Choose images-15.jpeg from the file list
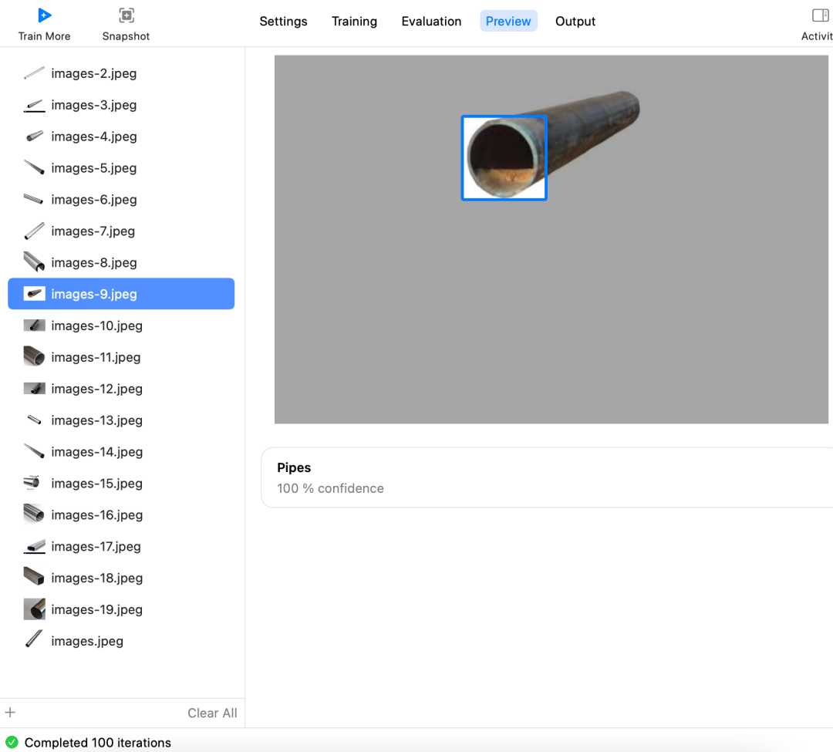This screenshot has width=833, height=752. (x=121, y=484)
